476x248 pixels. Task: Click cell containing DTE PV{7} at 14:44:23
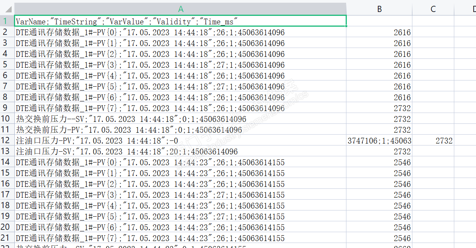click(x=180, y=238)
